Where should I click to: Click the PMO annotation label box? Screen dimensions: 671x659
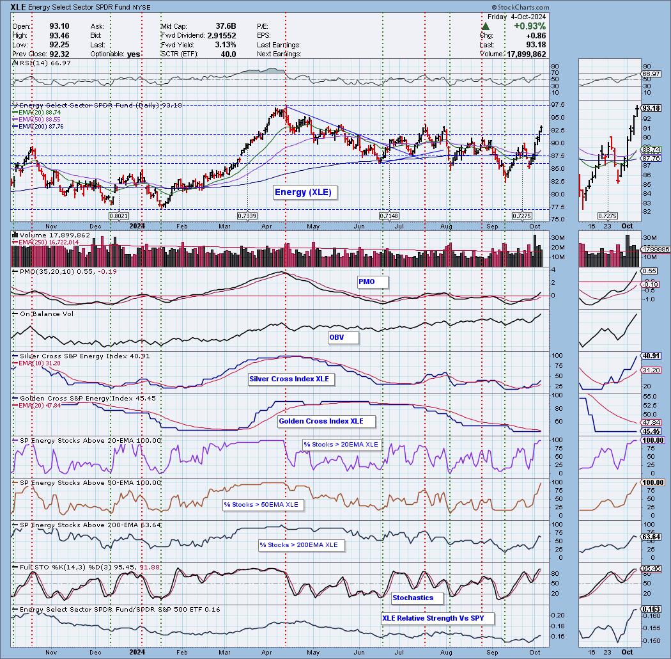pos(372,282)
